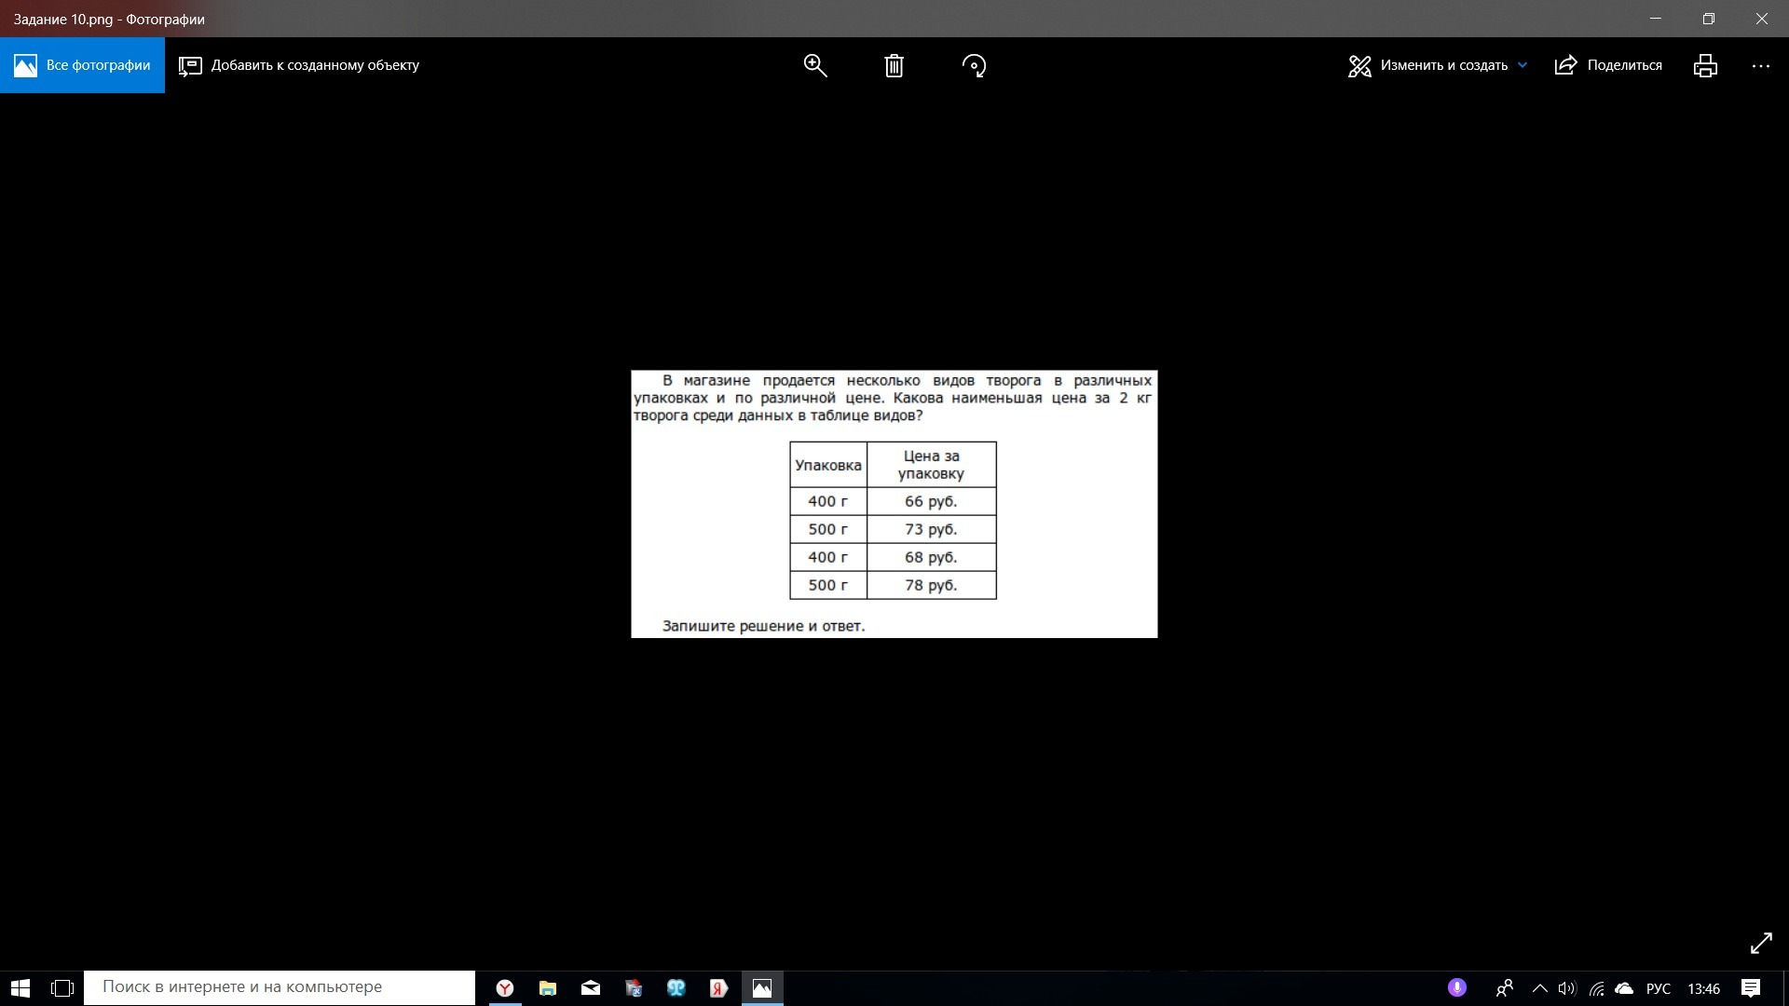
Task: Click the rotate image icon
Action: point(974,65)
